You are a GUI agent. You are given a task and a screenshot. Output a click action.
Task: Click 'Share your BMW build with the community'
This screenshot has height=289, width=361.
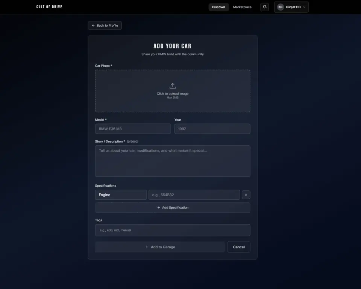pos(173,54)
